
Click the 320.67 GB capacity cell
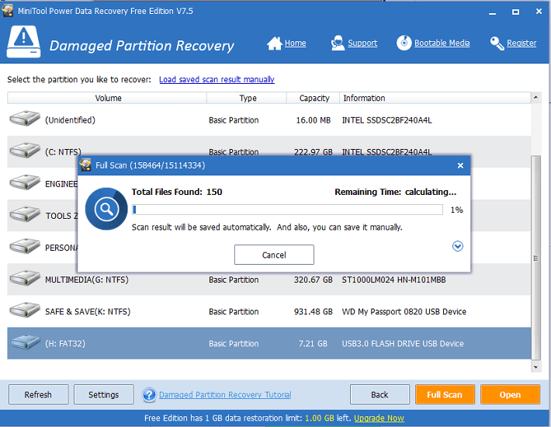313,279
